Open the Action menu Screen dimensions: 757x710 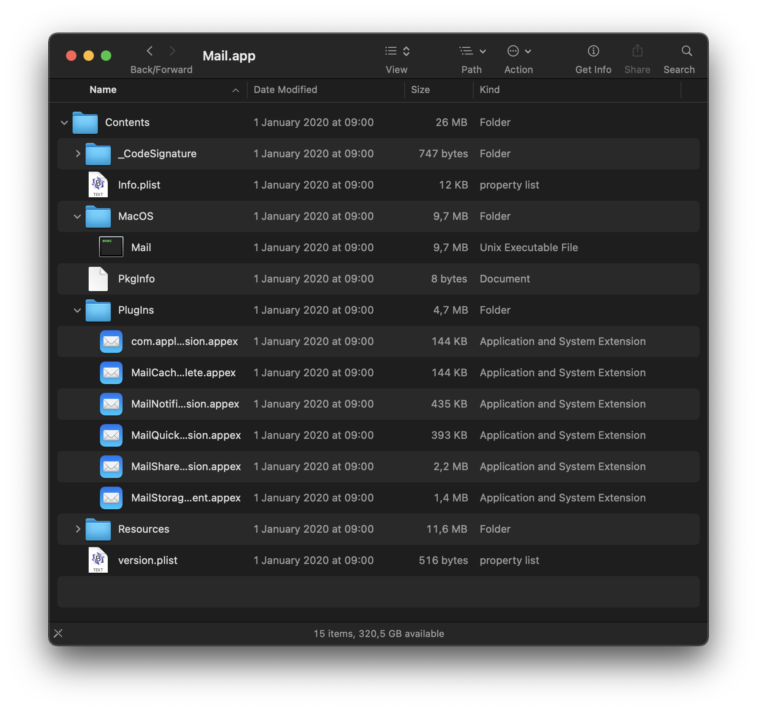pyautogui.click(x=519, y=51)
